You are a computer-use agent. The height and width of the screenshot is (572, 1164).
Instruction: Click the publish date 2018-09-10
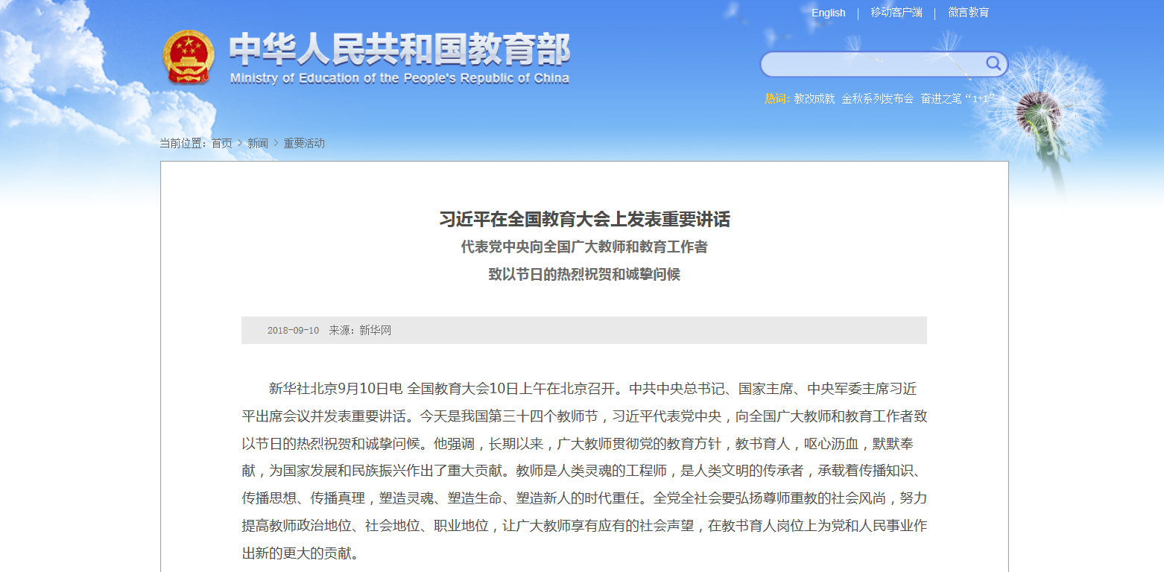point(293,330)
